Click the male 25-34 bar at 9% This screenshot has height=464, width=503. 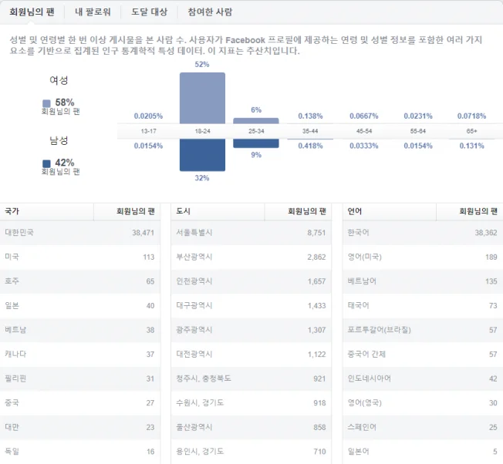(256, 143)
